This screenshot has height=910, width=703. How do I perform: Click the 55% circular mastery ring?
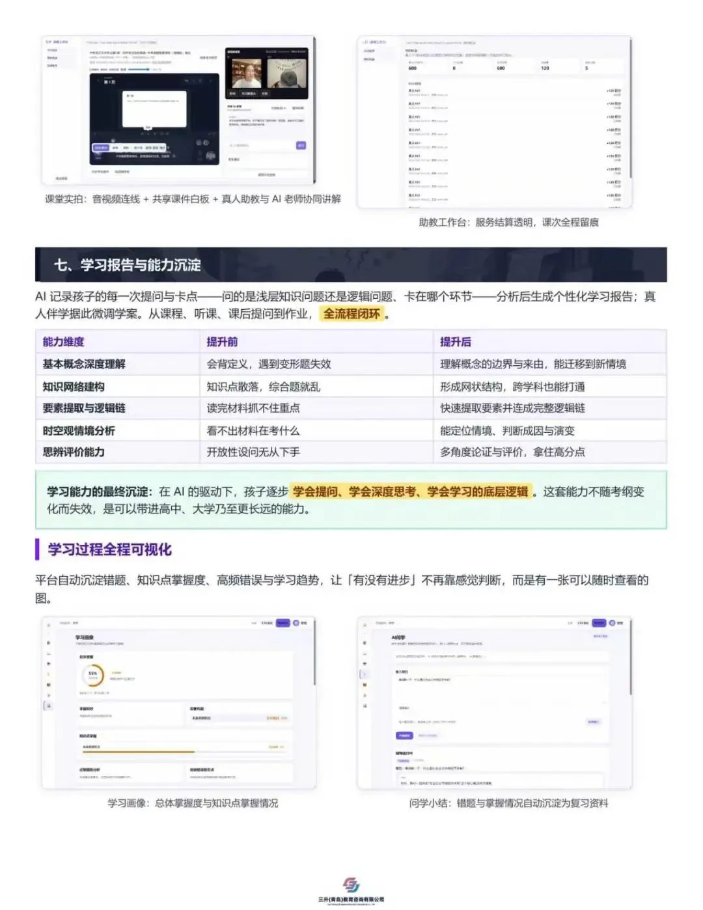(x=92, y=674)
